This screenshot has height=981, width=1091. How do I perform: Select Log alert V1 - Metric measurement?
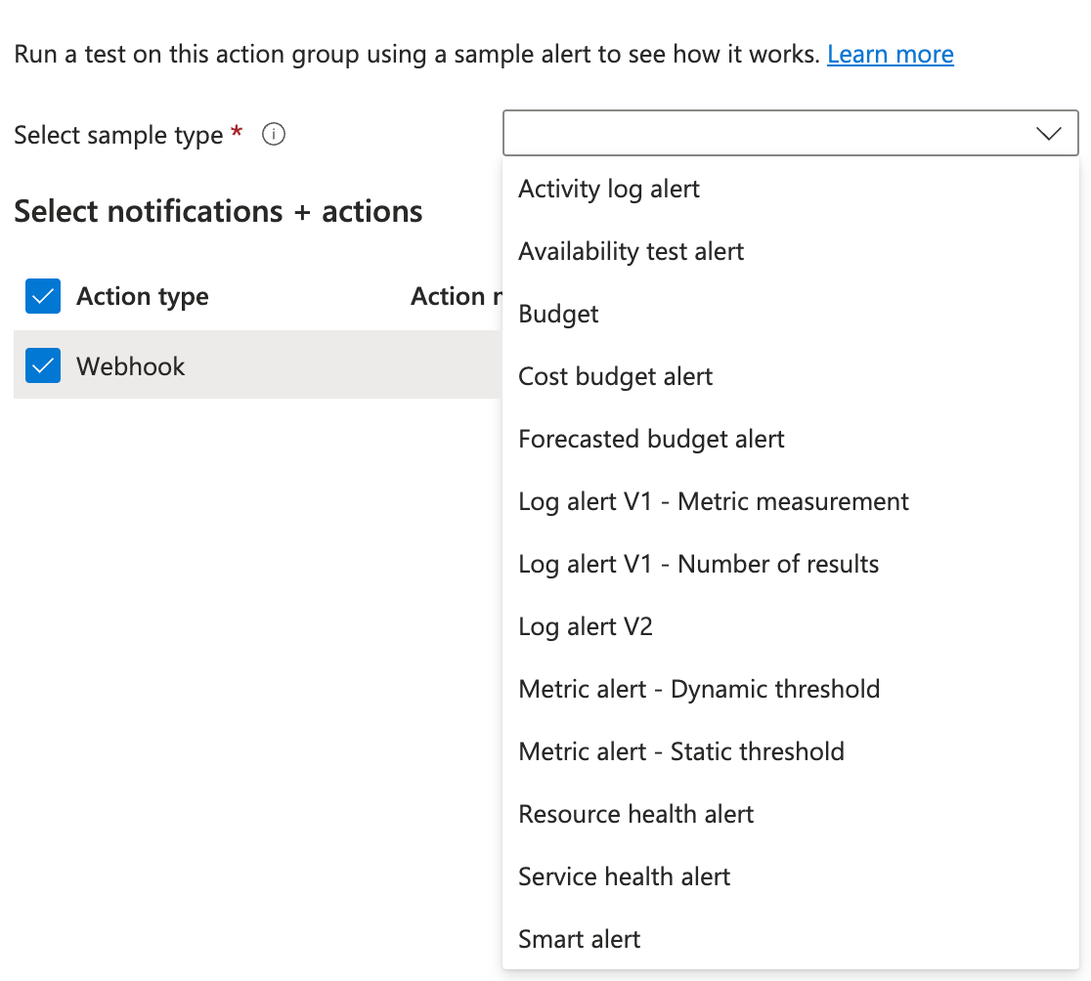click(x=713, y=501)
